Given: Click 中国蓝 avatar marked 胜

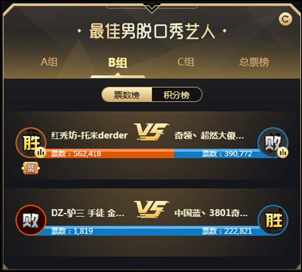Looking at the screenshot, I should point(273,220).
